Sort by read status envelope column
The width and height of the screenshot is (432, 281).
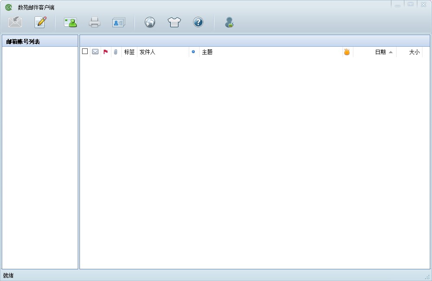[95, 51]
